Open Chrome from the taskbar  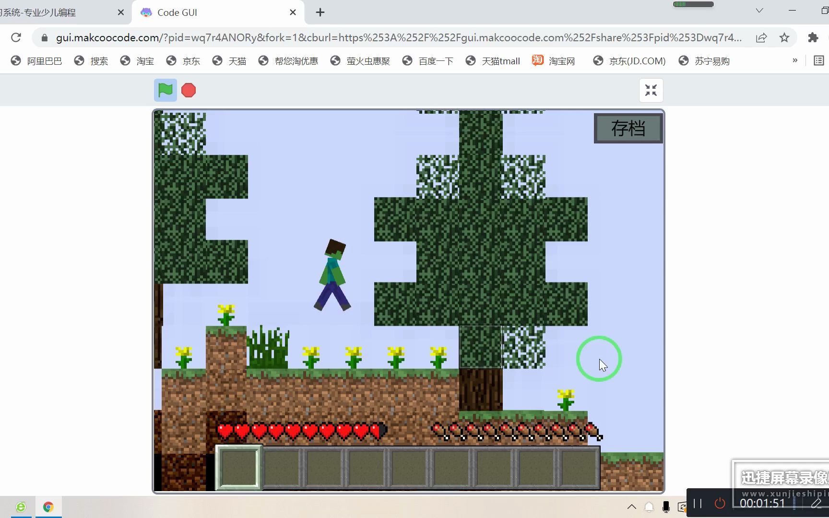[x=48, y=507]
